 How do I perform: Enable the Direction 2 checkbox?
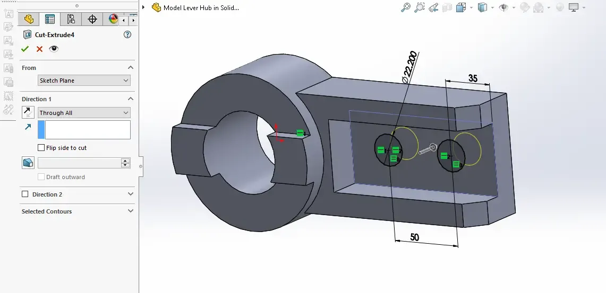click(25, 194)
